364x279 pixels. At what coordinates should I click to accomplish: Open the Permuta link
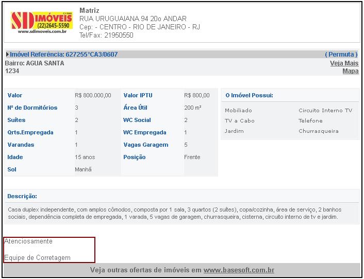click(x=341, y=55)
